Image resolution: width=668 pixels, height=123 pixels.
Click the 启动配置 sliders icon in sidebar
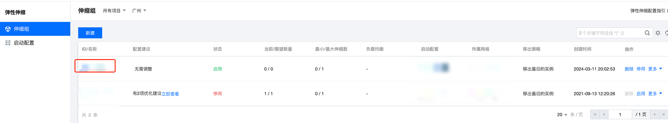click(x=8, y=43)
